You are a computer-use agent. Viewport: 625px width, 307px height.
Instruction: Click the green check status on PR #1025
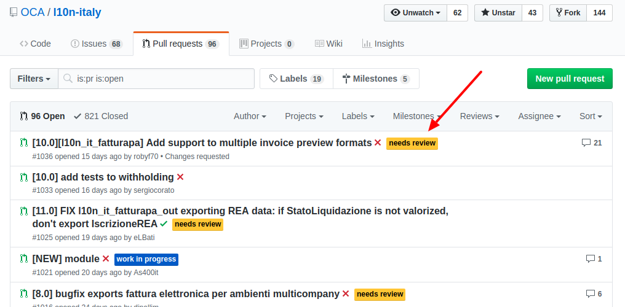point(164,224)
